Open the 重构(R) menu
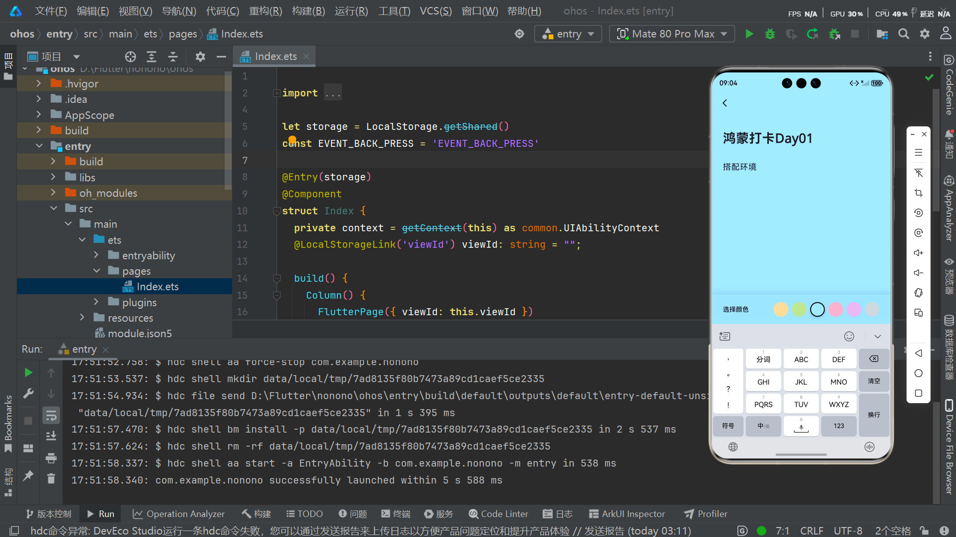The image size is (956, 537). tap(266, 11)
